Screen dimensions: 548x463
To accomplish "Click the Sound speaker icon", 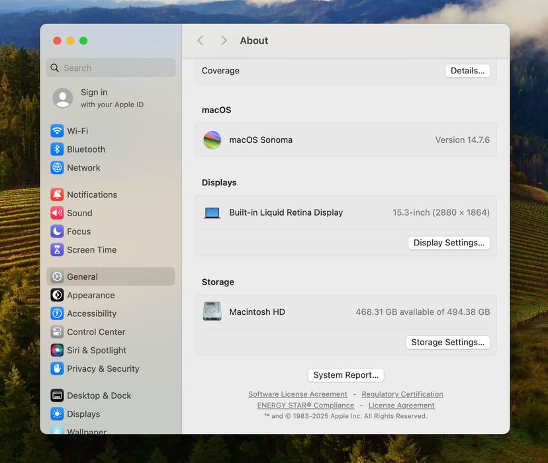I will click(x=57, y=213).
